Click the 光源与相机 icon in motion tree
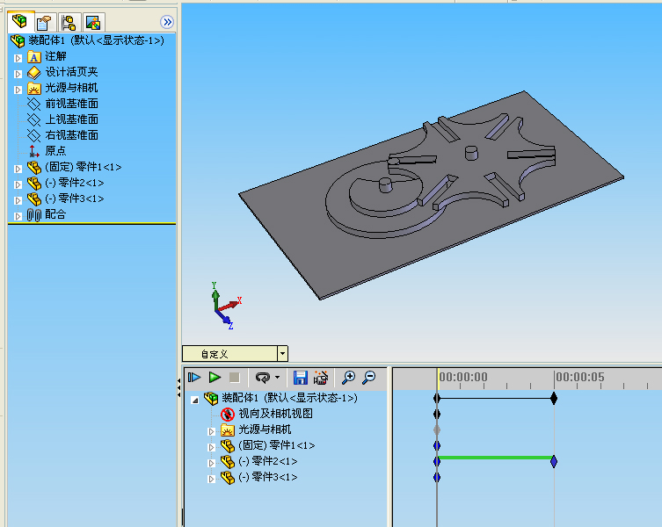This screenshot has height=527, width=662. [228, 430]
